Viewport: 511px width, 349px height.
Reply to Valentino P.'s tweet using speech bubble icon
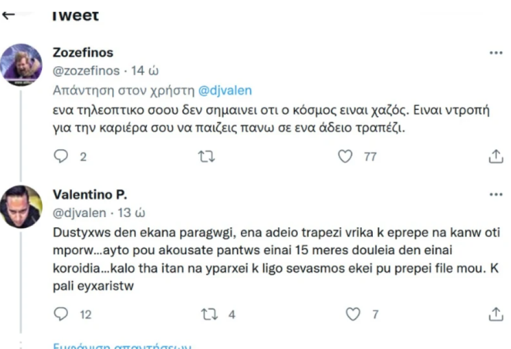click(60, 314)
